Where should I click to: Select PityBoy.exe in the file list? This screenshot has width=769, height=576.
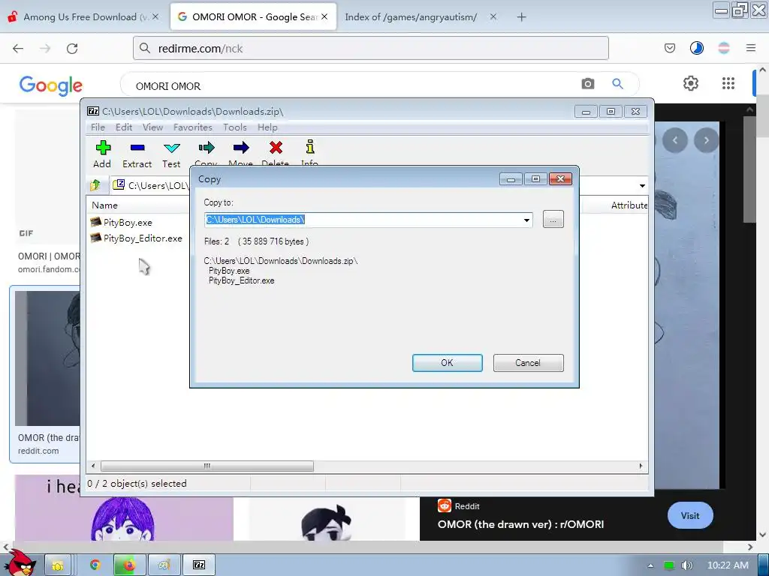122,222
